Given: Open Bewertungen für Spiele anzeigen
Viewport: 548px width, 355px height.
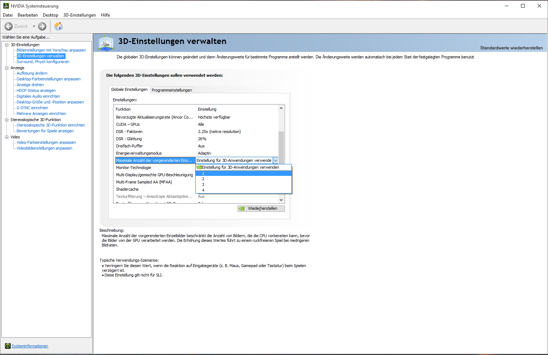Looking at the screenshot, I should pyautogui.click(x=45, y=131).
